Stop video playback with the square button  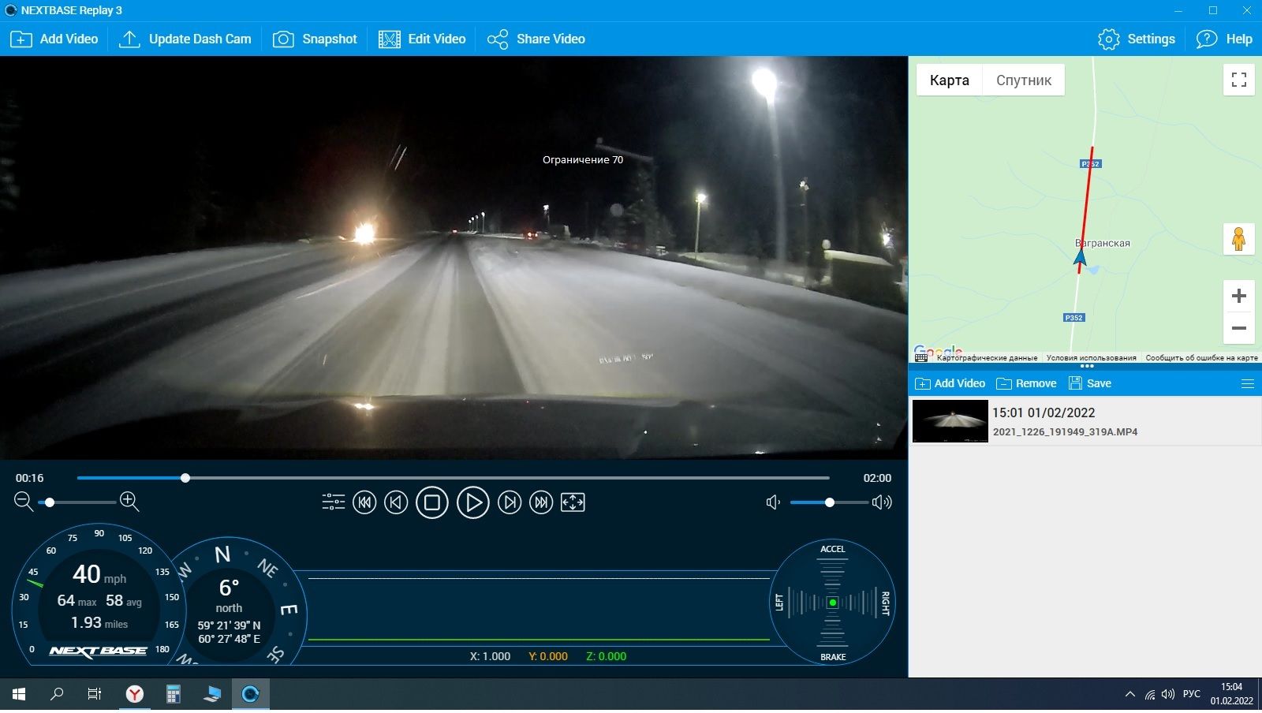[x=431, y=502]
